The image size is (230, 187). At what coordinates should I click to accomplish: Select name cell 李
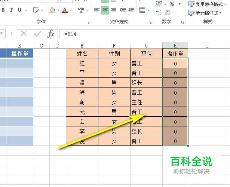coord(82,131)
